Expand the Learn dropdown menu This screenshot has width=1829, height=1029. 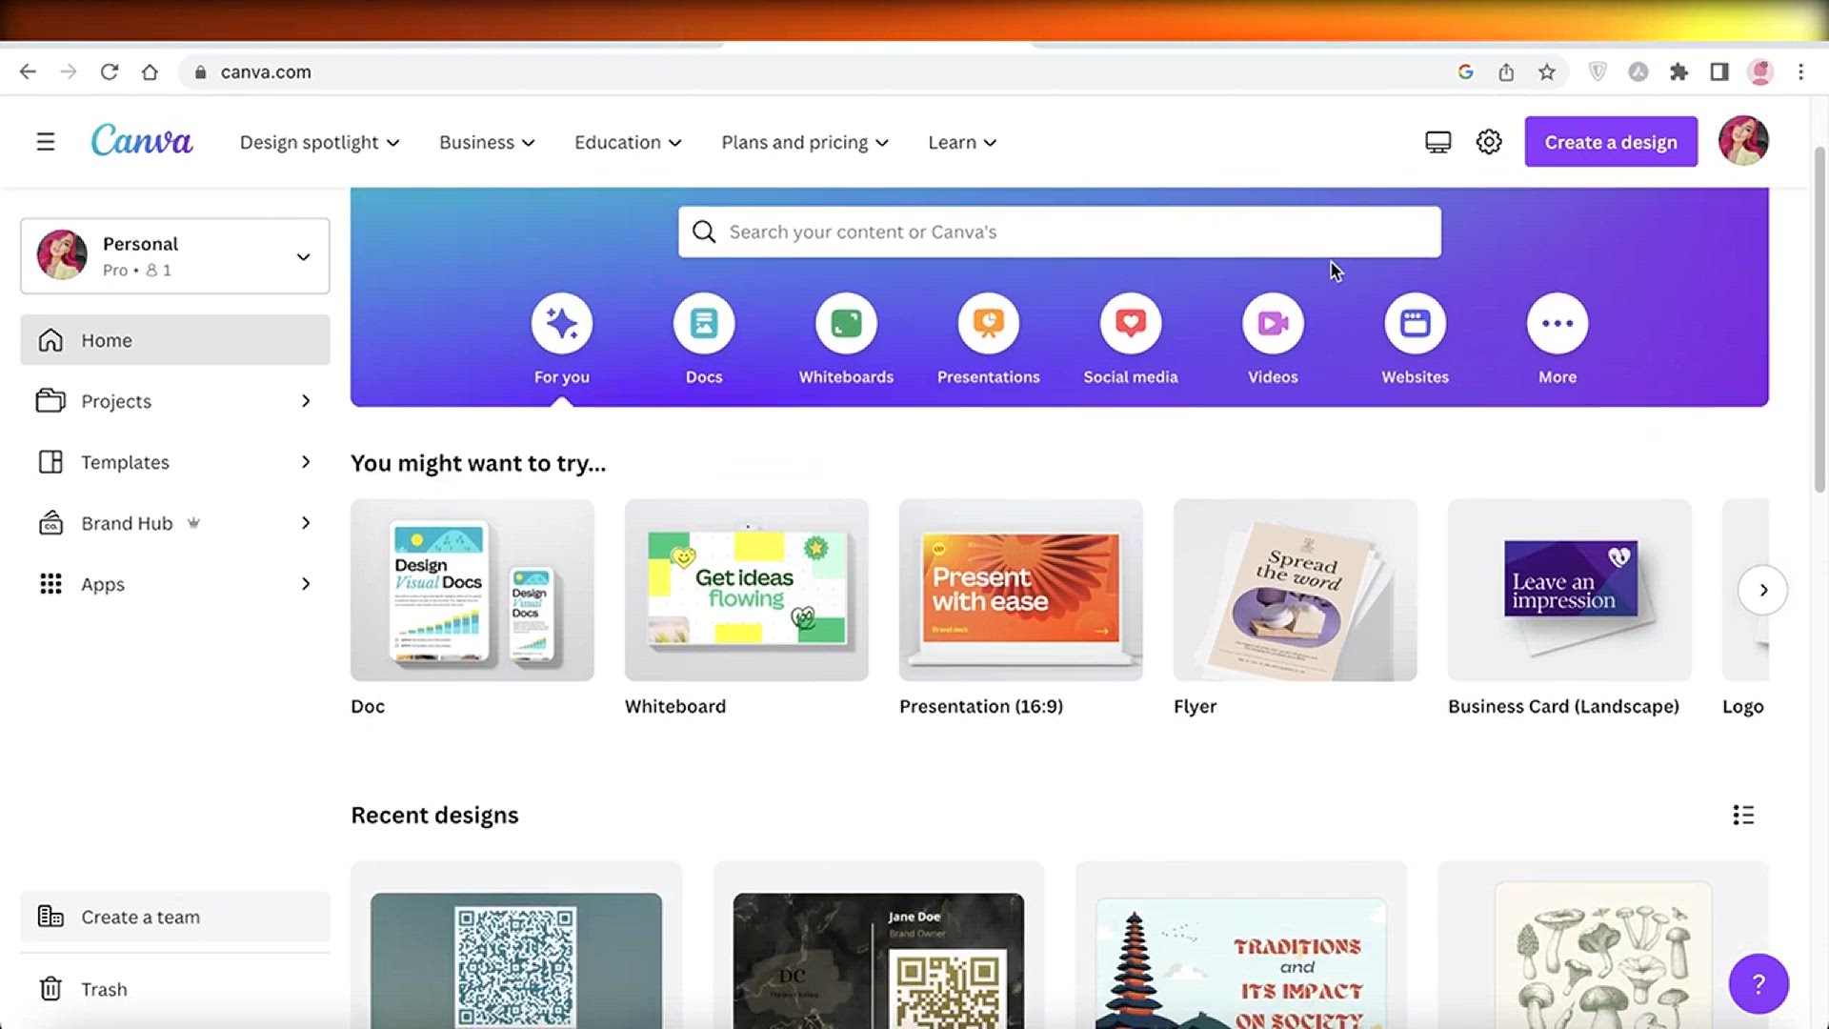(962, 142)
